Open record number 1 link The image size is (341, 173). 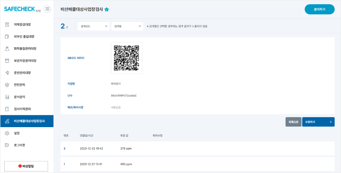pyautogui.click(x=64, y=164)
